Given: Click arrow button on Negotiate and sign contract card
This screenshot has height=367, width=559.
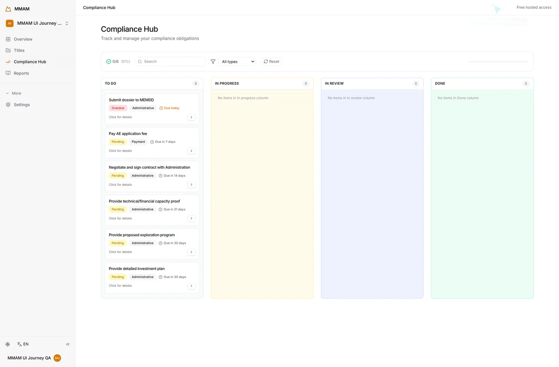Looking at the screenshot, I should [x=191, y=185].
